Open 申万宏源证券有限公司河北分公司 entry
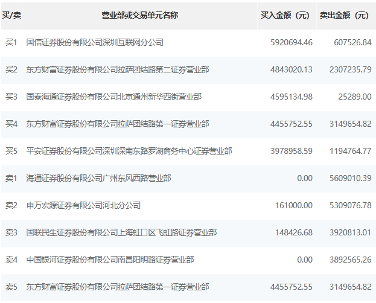Image resolution: width=376 pixels, height=303 pixels. (83, 205)
